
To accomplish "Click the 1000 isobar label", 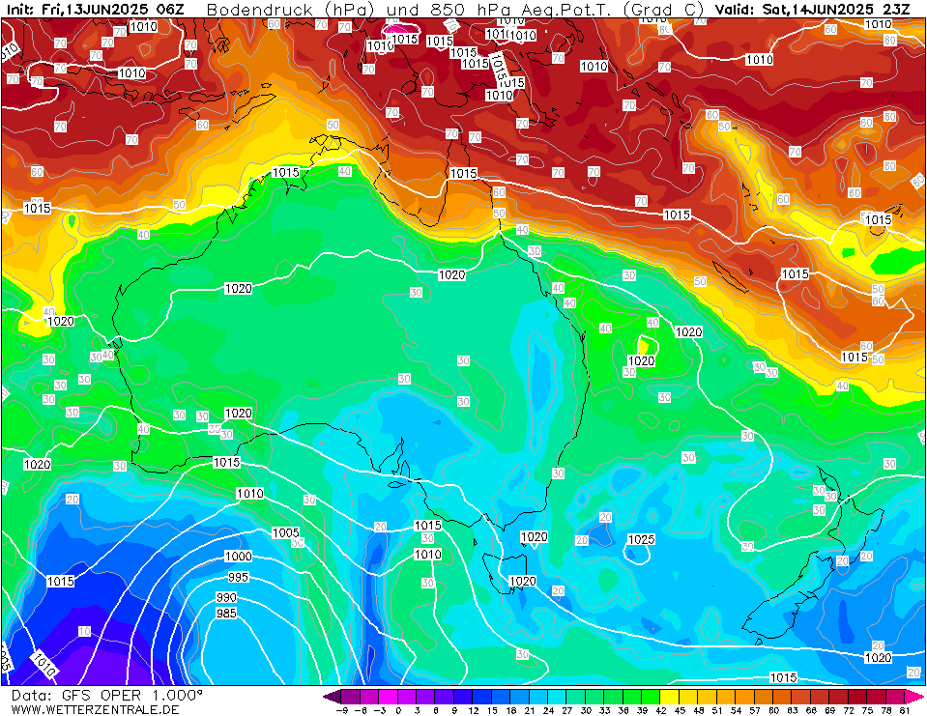I will coord(238,556).
